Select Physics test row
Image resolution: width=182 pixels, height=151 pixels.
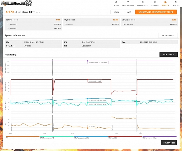click(x=91, y=24)
